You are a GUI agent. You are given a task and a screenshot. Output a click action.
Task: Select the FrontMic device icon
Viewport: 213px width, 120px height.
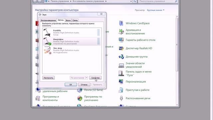pyautogui.click(x=47, y=33)
